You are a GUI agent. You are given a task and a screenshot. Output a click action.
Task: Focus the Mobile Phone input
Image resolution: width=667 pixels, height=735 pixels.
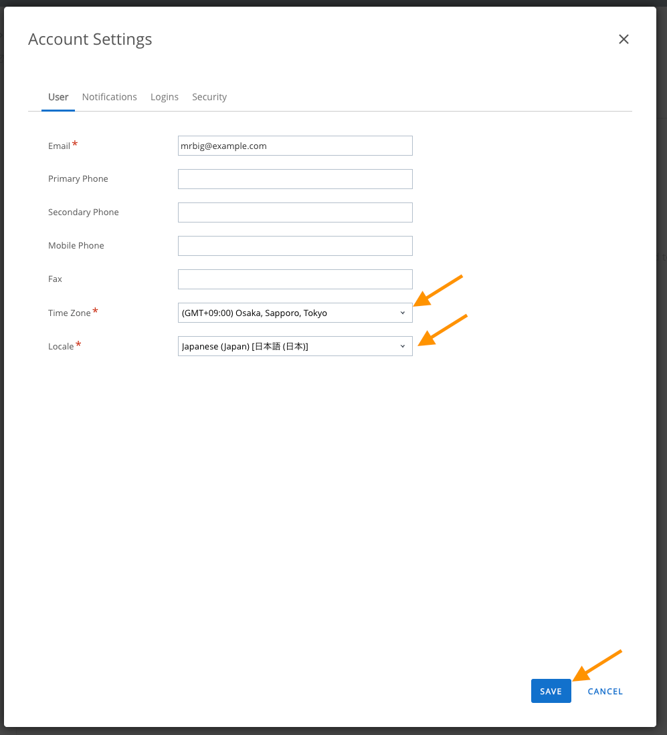pos(295,246)
